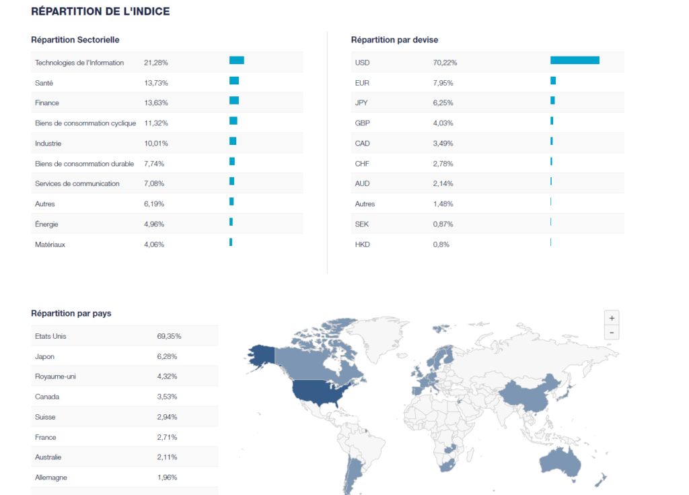The image size is (689, 495).
Task: Select the GBP currency row
Action: (x=487, y=123)
